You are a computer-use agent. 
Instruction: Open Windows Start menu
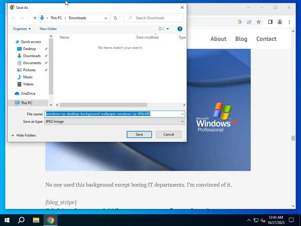click(x=7, y=220)
